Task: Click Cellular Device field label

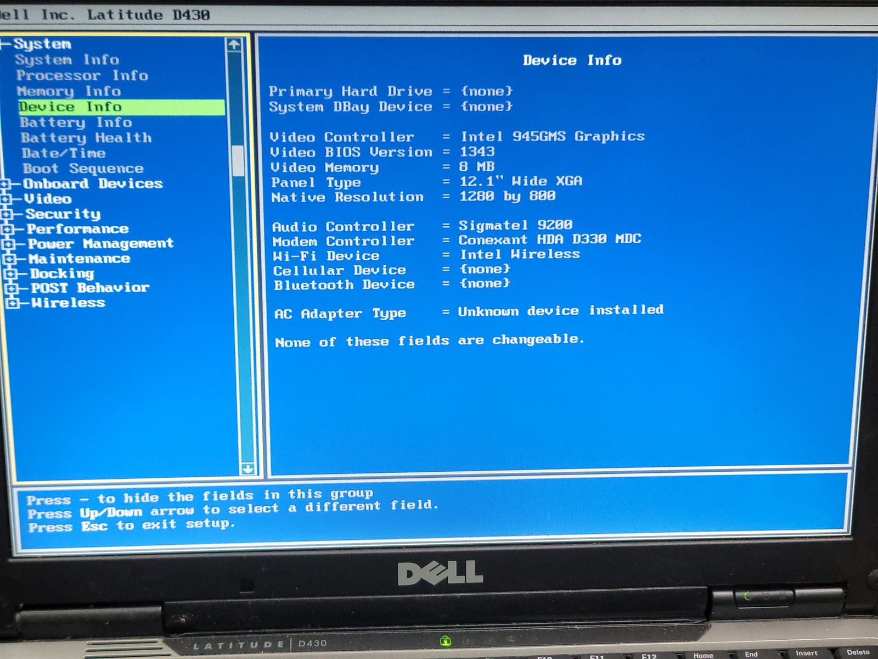Action: tap(340, 270)
